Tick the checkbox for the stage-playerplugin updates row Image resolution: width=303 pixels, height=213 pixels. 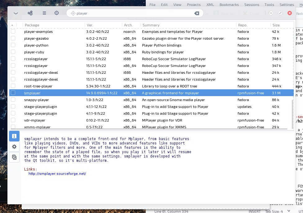point(13,106)
